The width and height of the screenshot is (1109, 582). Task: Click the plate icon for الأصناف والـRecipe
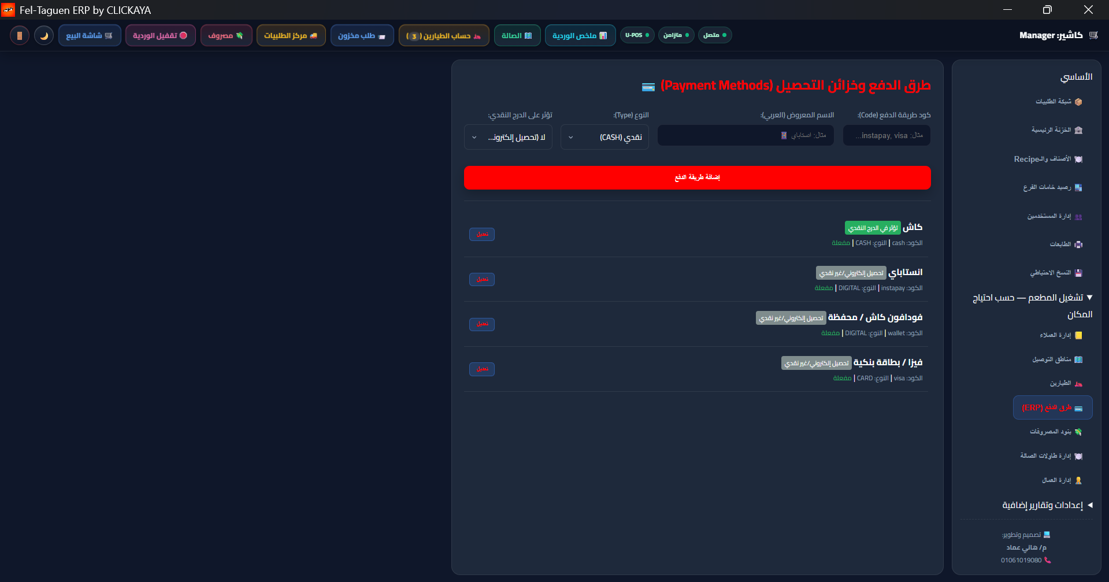point(1078,159)
